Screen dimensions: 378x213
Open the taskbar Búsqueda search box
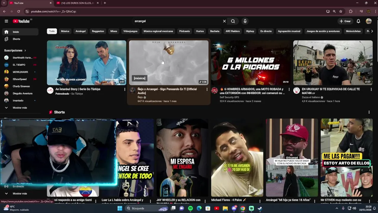(147, 208)
